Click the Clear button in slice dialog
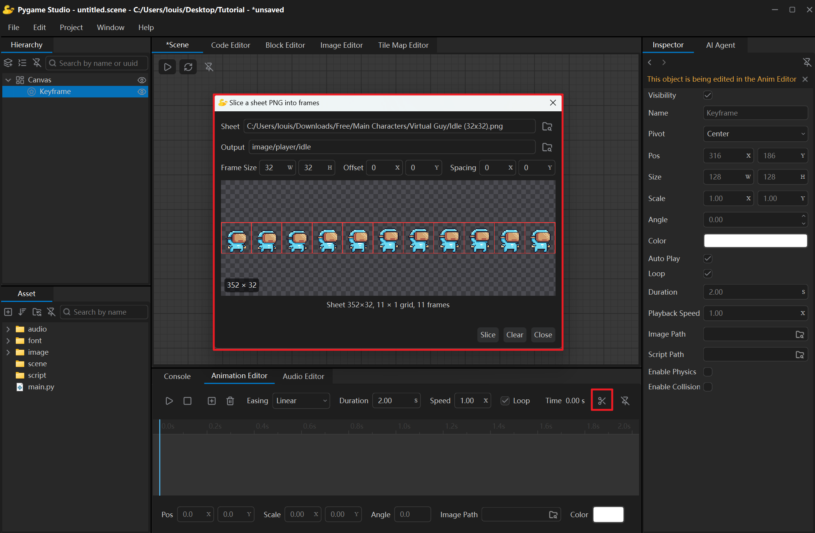This screenshot has height=533, width=815. coord(515,335)
